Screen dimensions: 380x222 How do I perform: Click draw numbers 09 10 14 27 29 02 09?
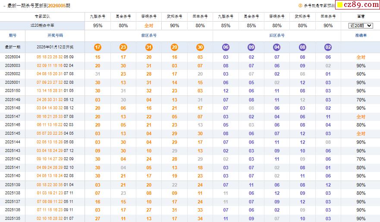(x=55, y=159)
